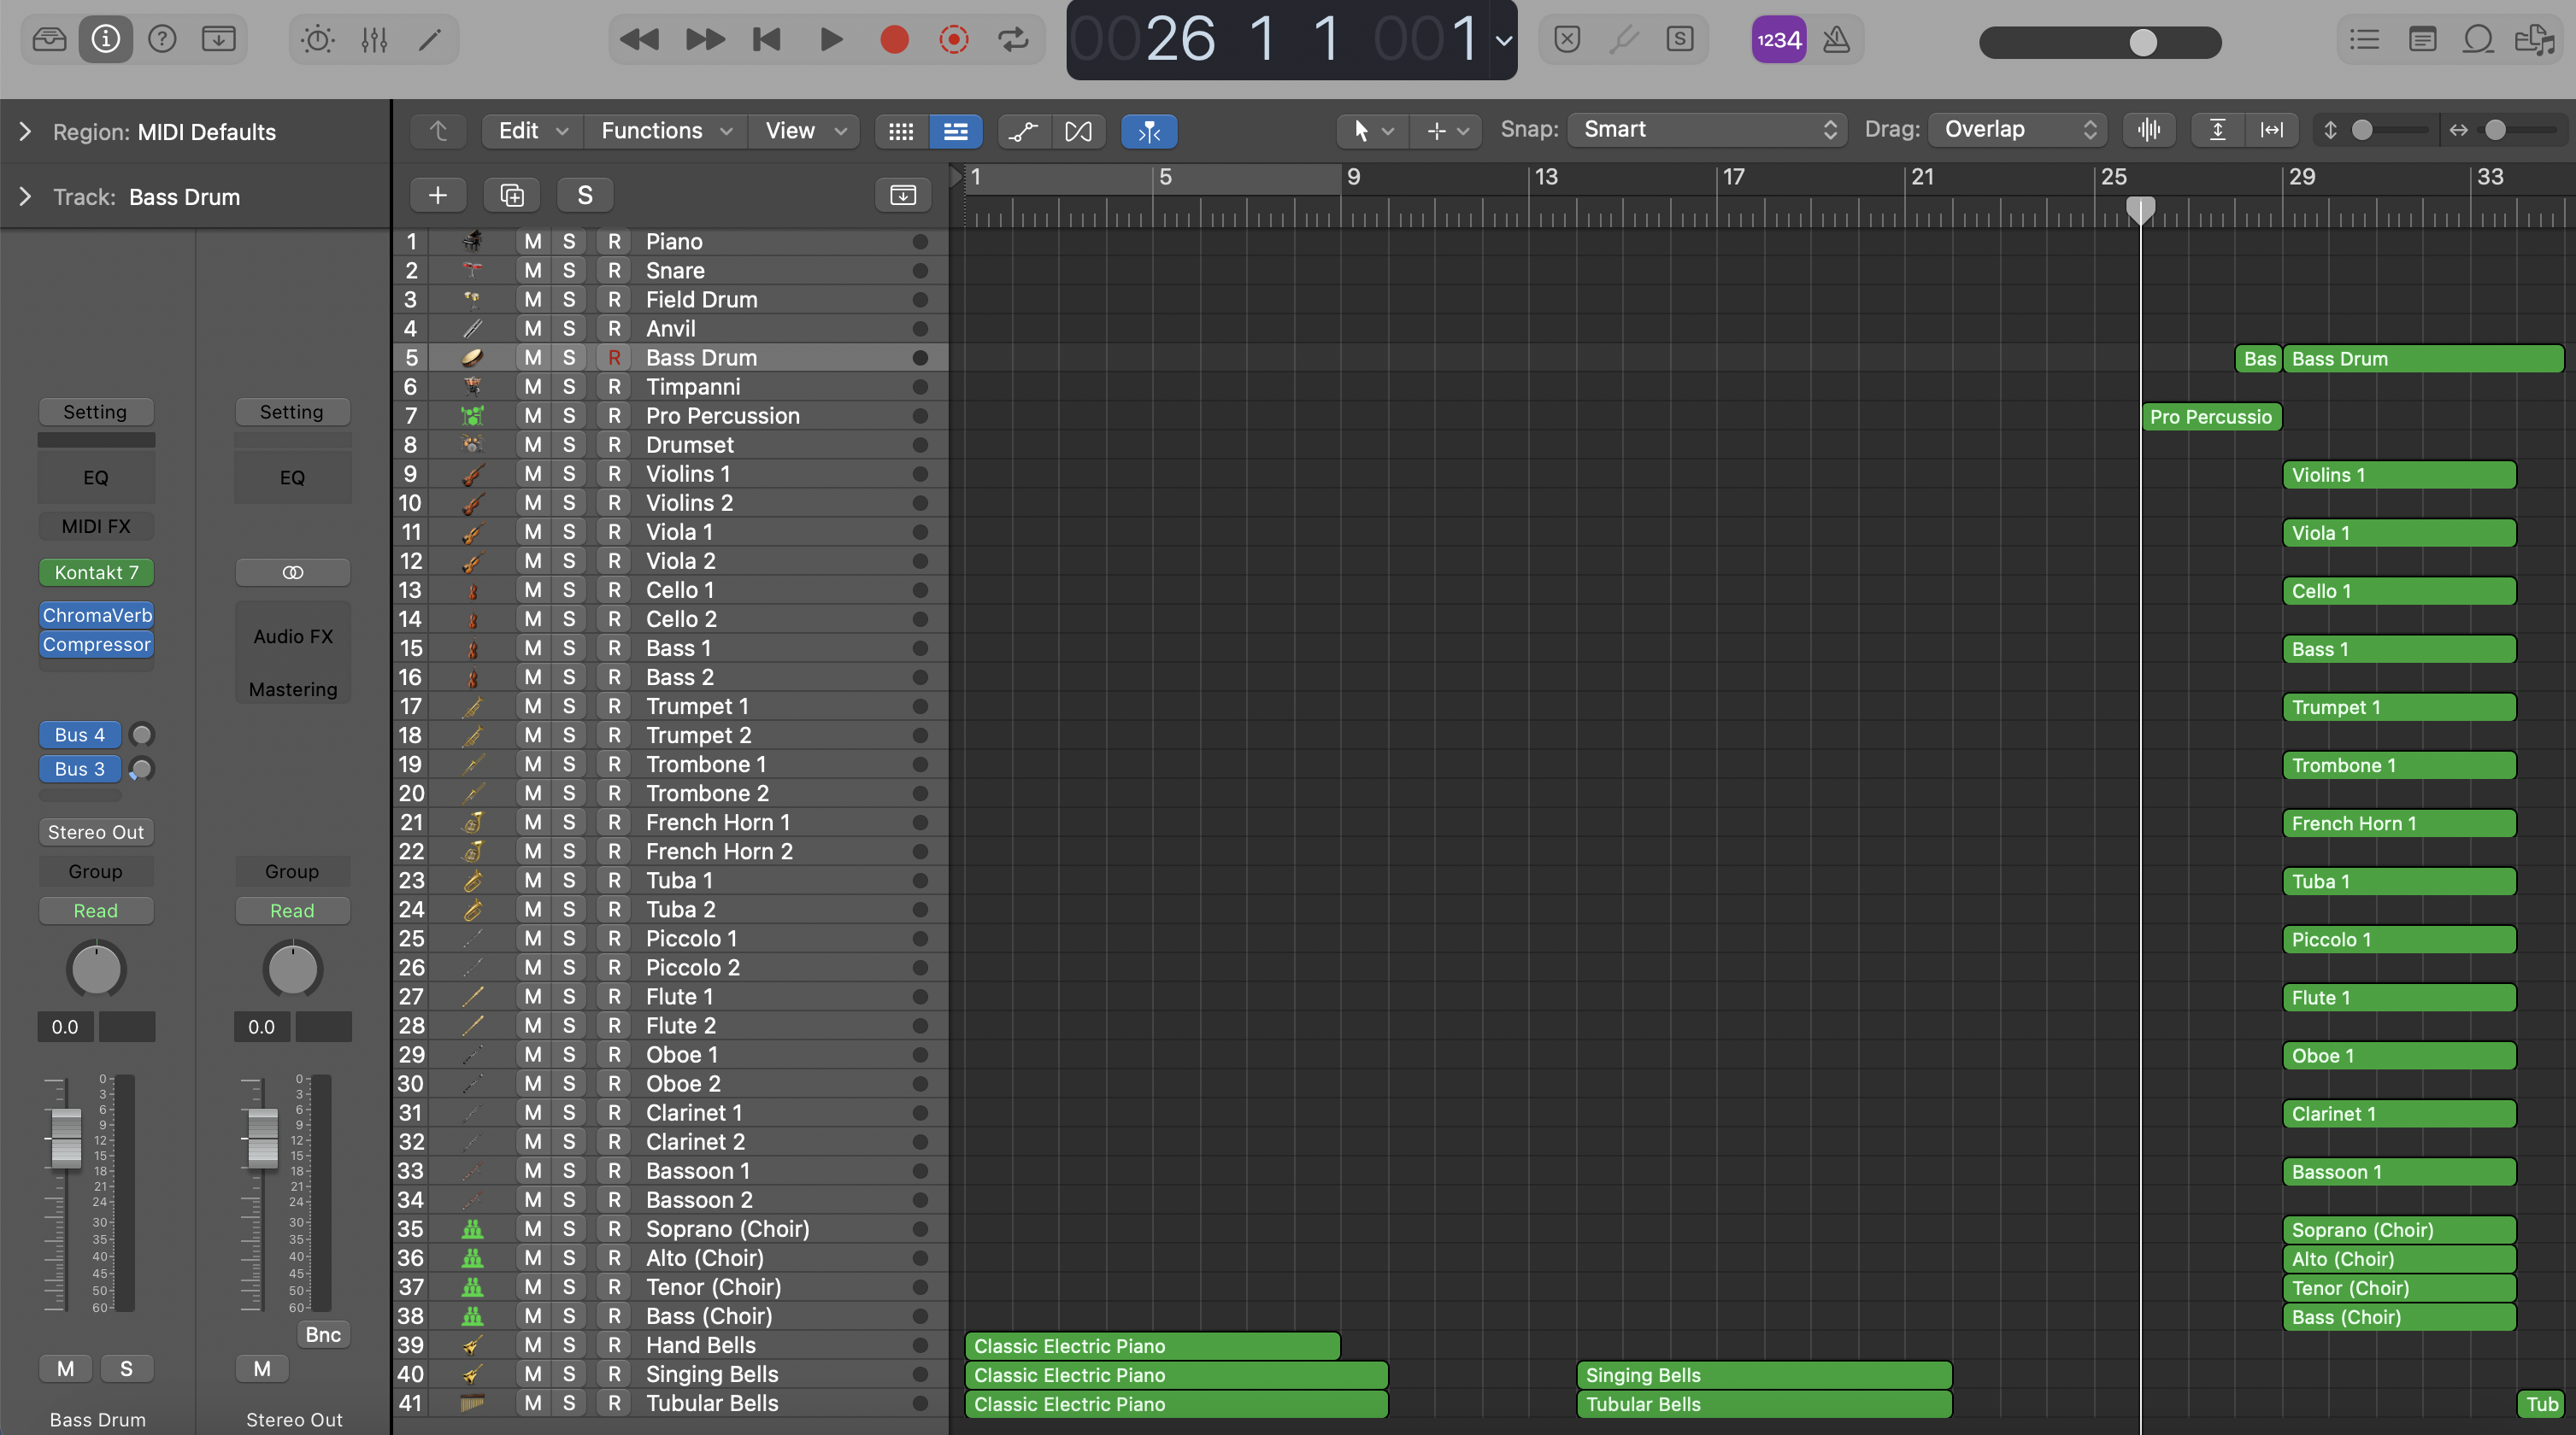The width and height of the screenshot is (2576, 1435).
Task: Open the List Editors icon
Action: (2365, 40)
